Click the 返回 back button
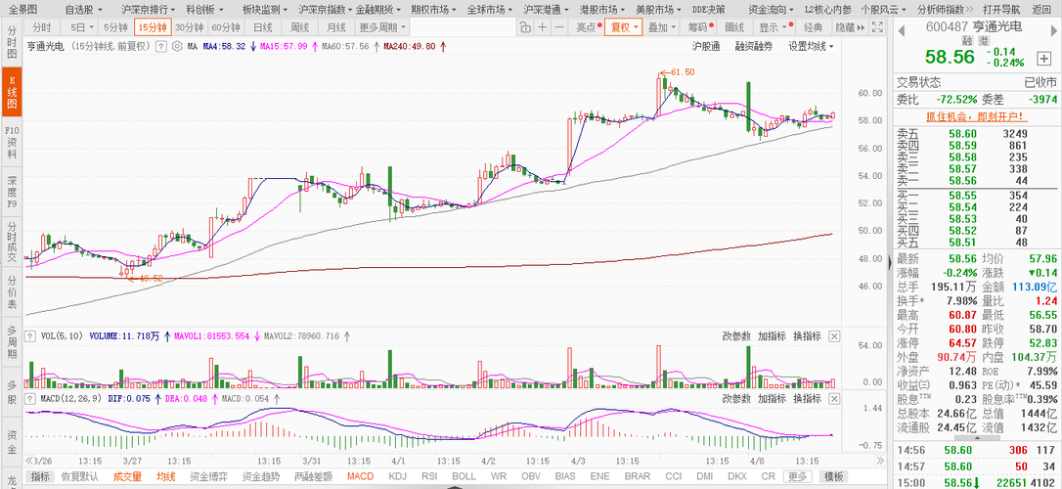The height and width of the screenshot is (489, 1062). tap(1041, 10)
